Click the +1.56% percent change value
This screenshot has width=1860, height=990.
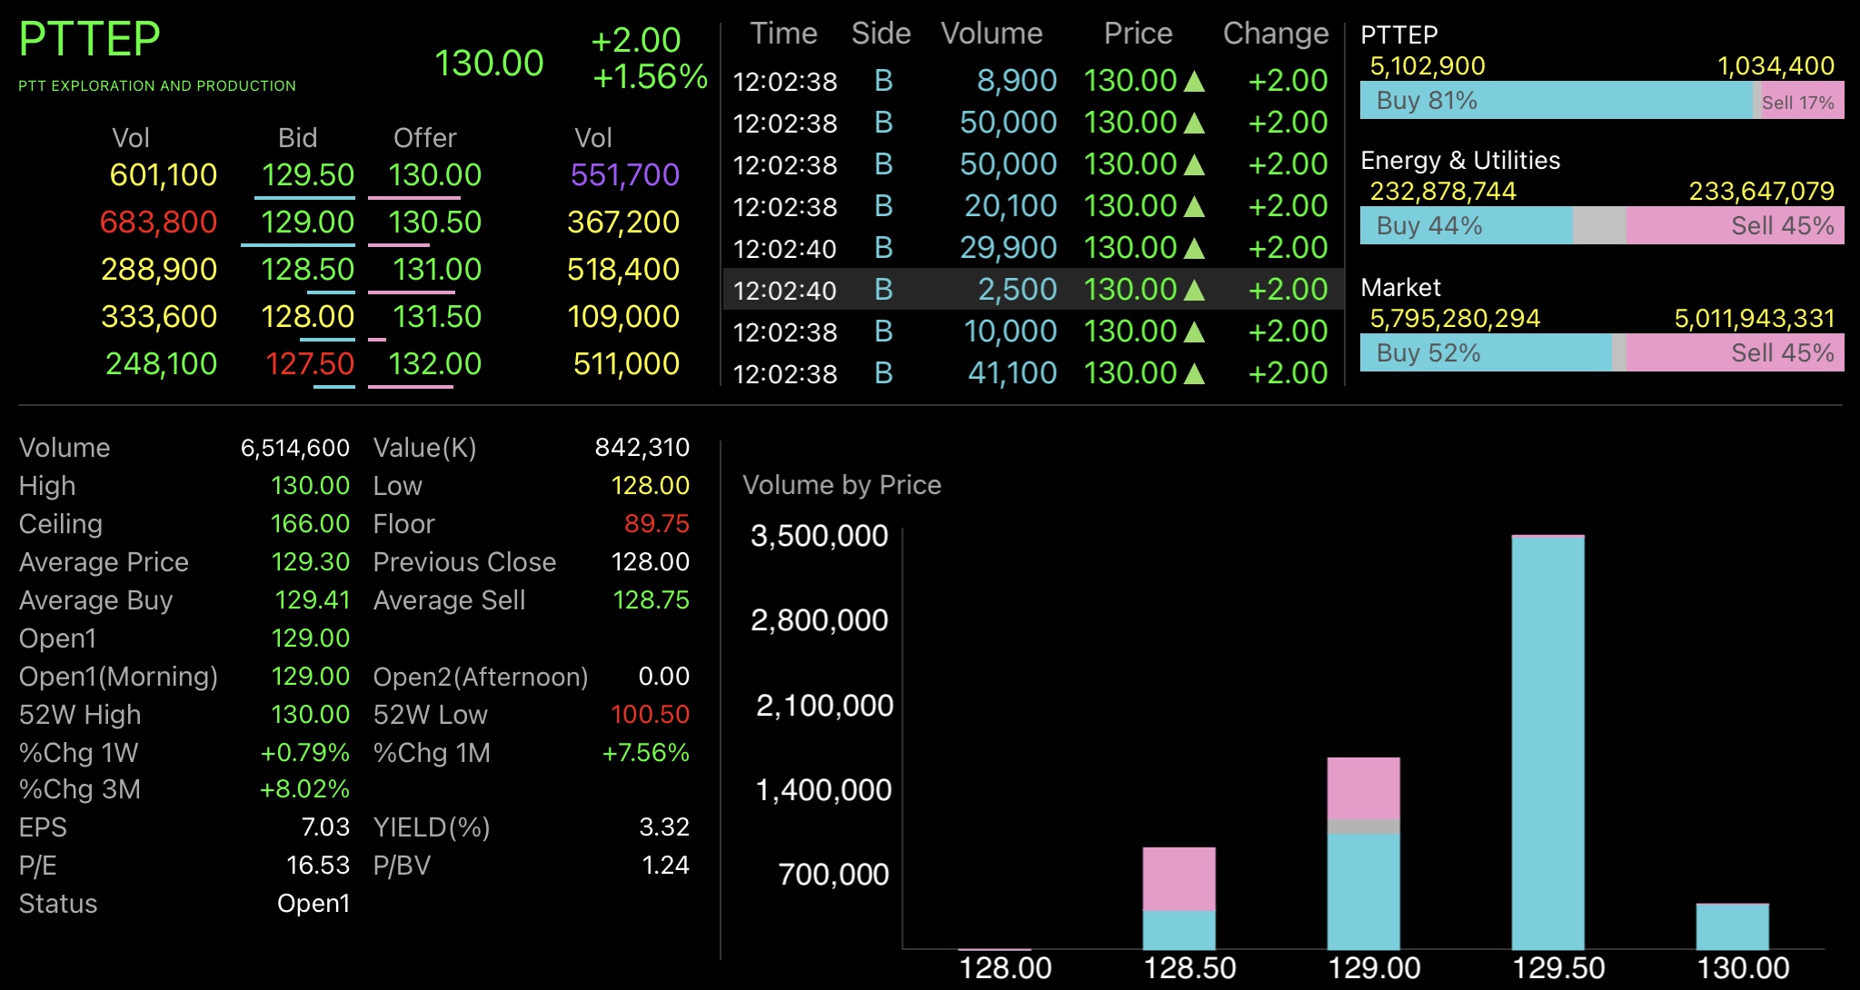click(649, 76)
